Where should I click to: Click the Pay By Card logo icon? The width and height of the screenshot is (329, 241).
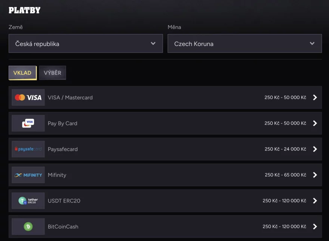coord(28,123)
